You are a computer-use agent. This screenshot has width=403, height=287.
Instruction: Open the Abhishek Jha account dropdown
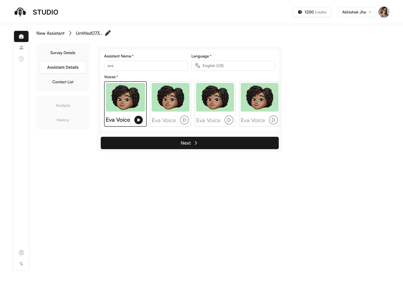pyautogui.click(x=357, y=12)
